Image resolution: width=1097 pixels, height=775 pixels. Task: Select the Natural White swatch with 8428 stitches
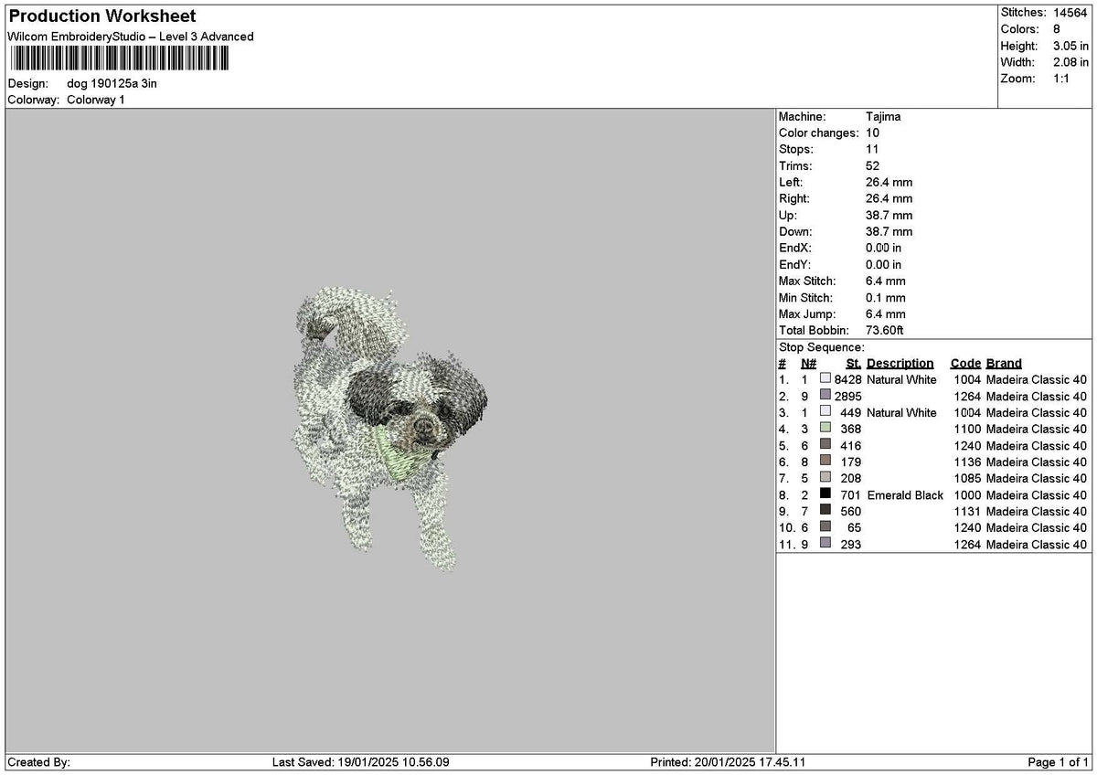click(x=825, y=379)
